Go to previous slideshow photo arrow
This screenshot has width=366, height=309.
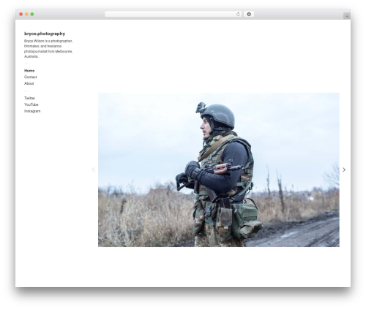[93, 169]
